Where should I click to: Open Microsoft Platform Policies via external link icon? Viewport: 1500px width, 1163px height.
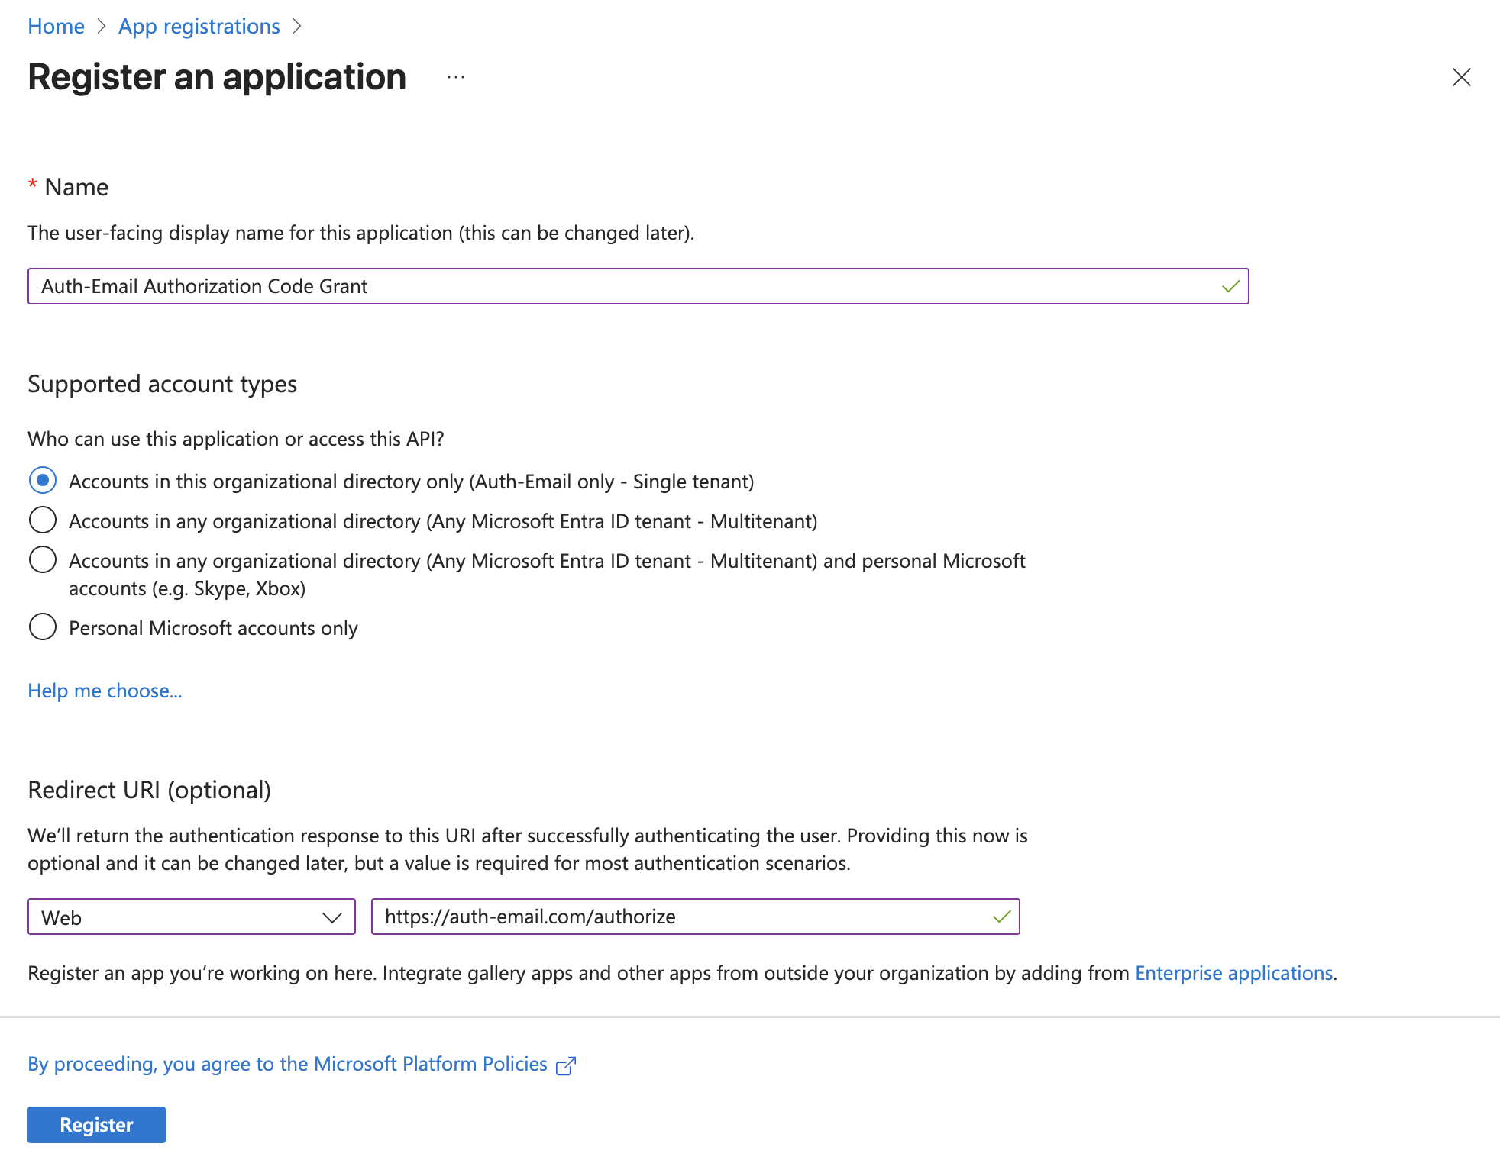565,1065
